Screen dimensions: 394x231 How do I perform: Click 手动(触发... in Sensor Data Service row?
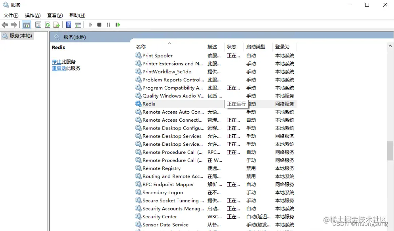[x=258, y=225]
